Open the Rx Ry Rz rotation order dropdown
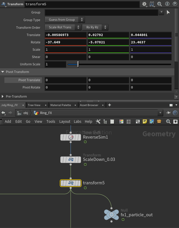179x228 pixels. [95, 27]
